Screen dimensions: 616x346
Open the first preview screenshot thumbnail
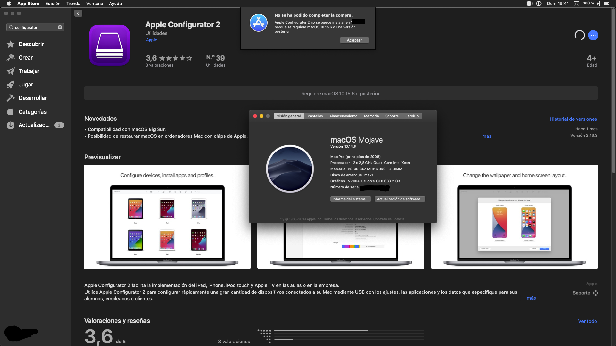click(167, 217)
